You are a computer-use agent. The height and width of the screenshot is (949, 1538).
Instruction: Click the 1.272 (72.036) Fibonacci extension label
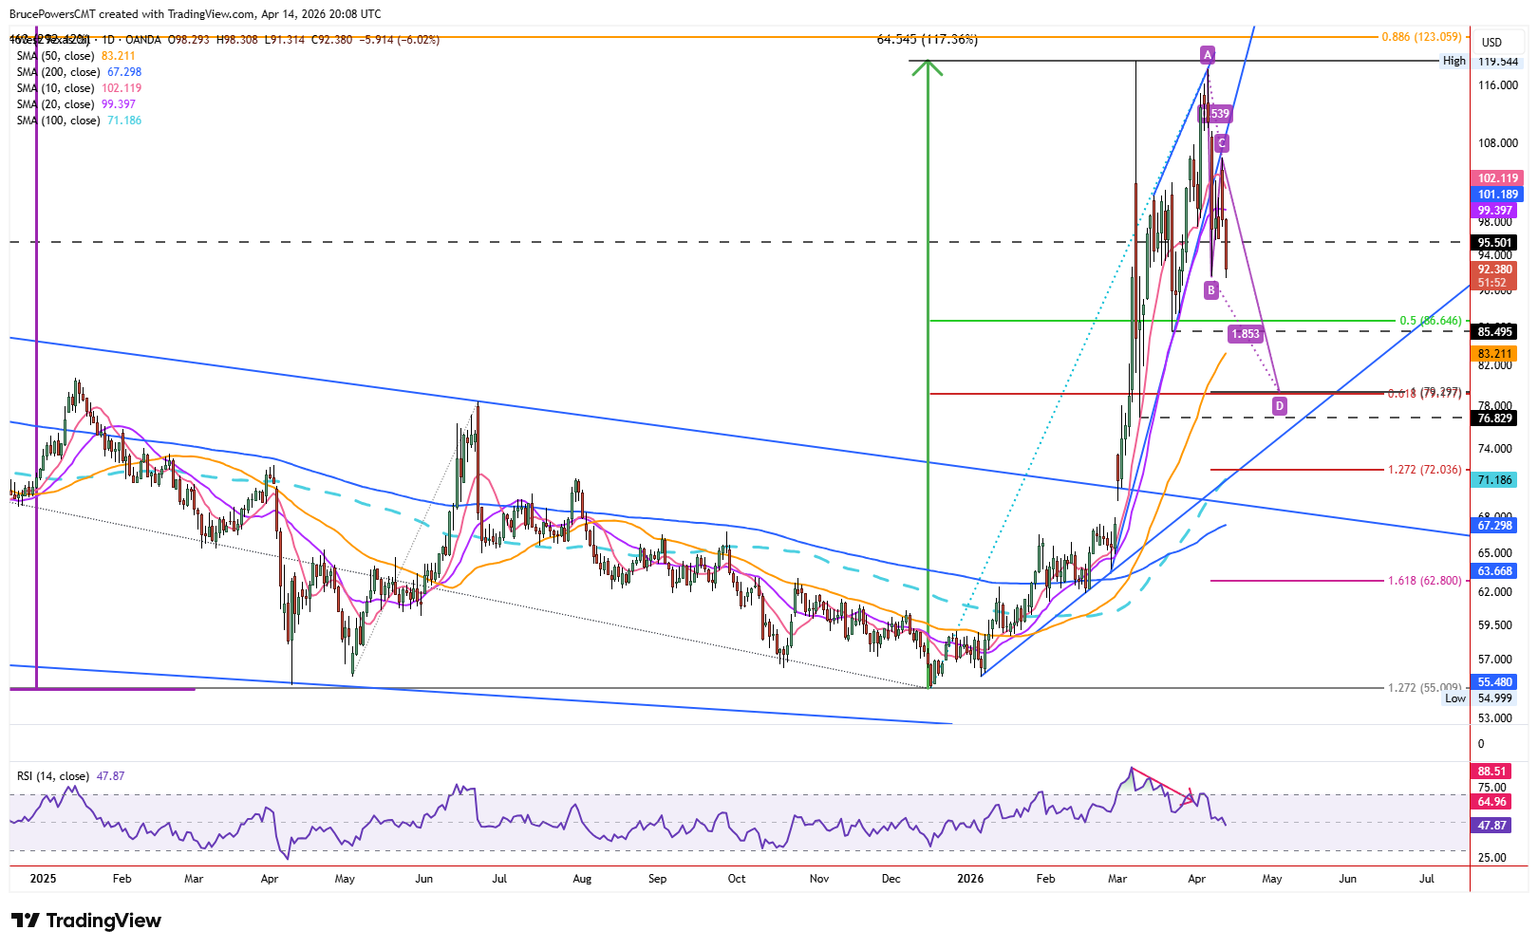pos(1425,470)
